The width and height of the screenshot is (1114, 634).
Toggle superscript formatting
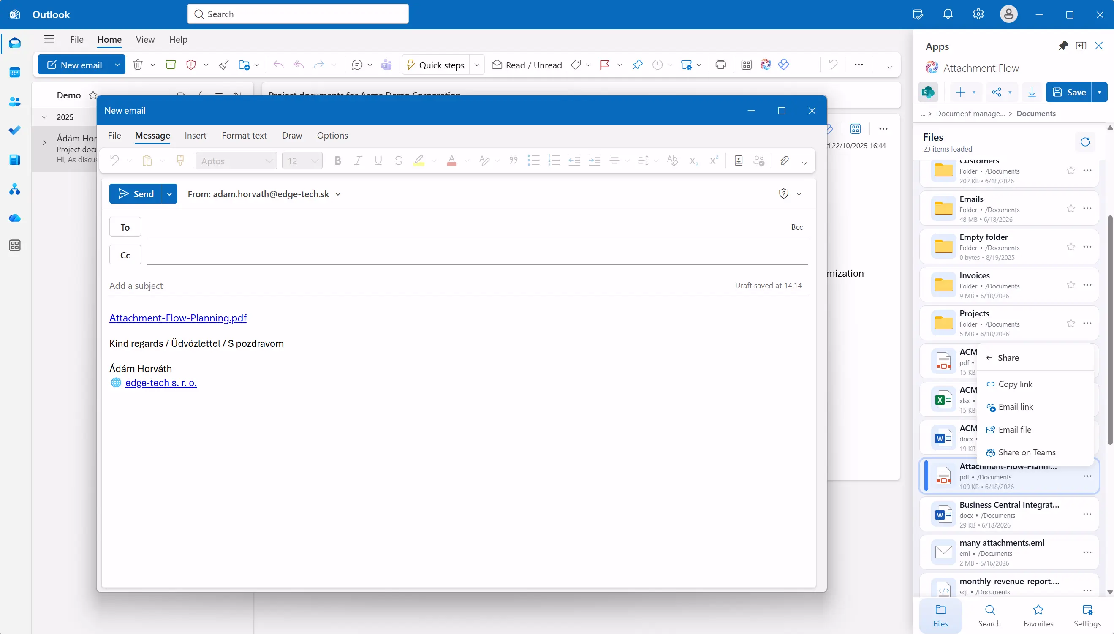pos(714,161)
